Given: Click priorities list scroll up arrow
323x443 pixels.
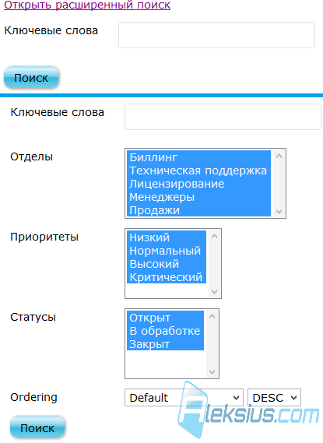Looking at the screenshot, I should click(214, 236).
